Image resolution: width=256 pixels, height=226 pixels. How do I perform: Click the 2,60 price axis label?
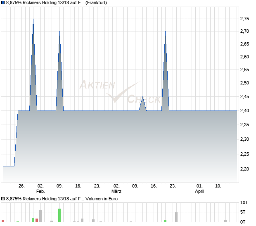point(244,57)
